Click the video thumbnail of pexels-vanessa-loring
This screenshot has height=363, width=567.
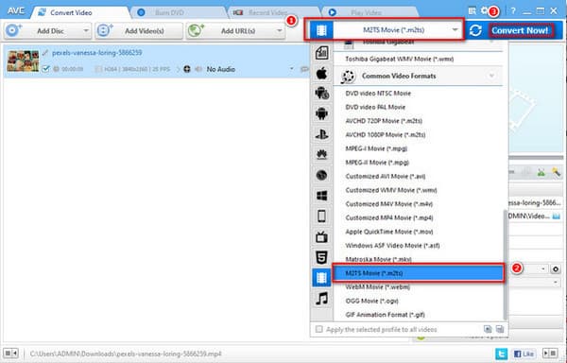pos(23,60)
